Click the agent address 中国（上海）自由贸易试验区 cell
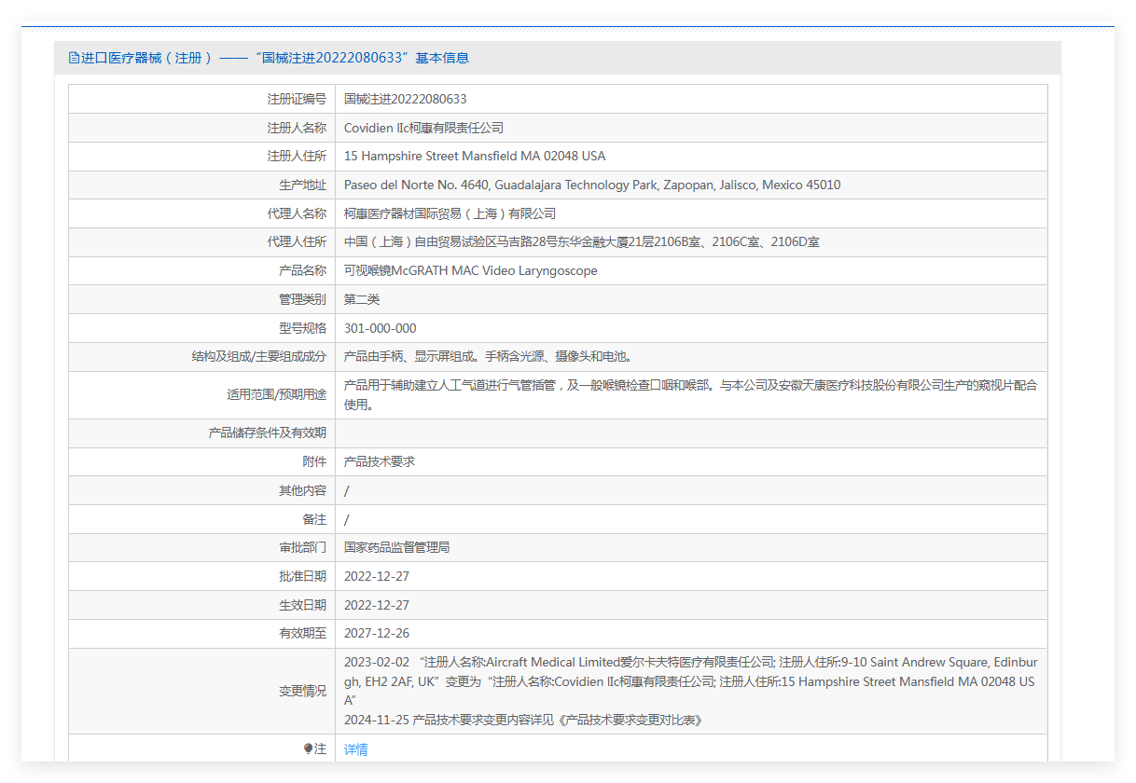 (x=582, y=242)
